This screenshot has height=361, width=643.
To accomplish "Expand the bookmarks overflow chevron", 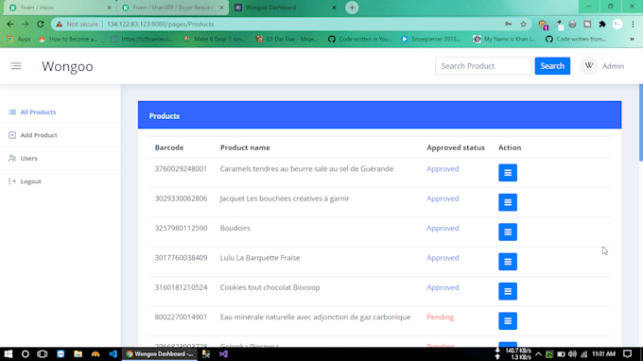I will pos(632,39).
